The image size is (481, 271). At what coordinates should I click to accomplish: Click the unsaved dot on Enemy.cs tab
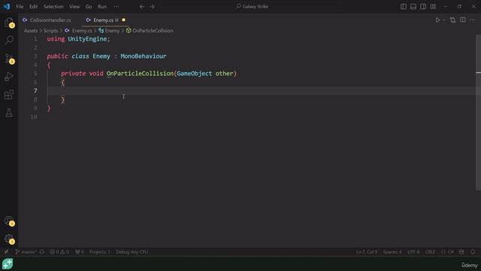123,20
